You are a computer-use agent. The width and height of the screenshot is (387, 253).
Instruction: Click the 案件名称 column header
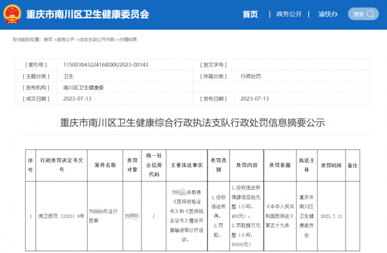105,165
